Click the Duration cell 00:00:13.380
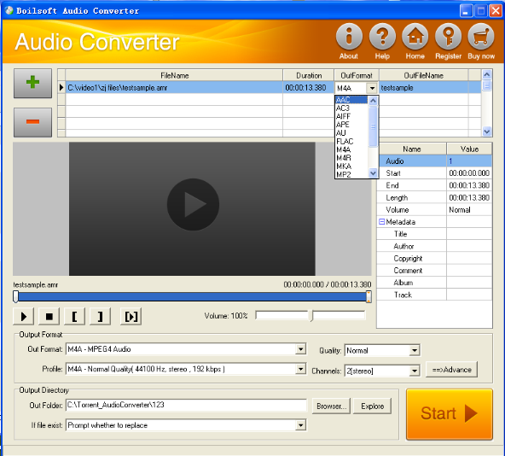The height and width of the screenshot is (456, 505). [308, 88]
